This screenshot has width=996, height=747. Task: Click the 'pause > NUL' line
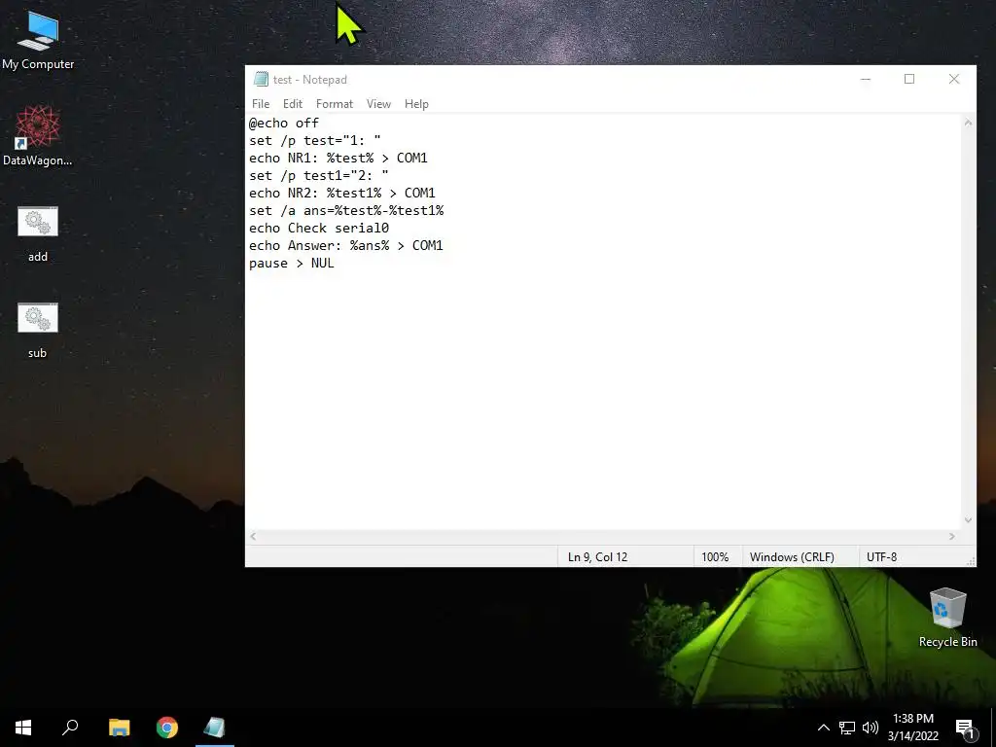click(x=292, y=263)
